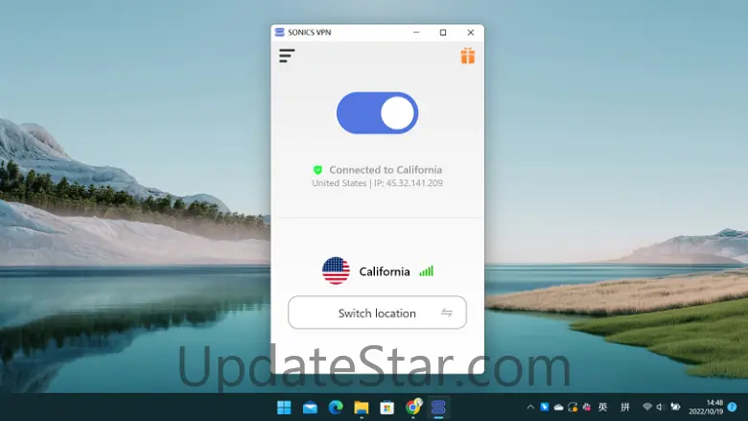Click the United States IP address line

click(x=377, y=183)
